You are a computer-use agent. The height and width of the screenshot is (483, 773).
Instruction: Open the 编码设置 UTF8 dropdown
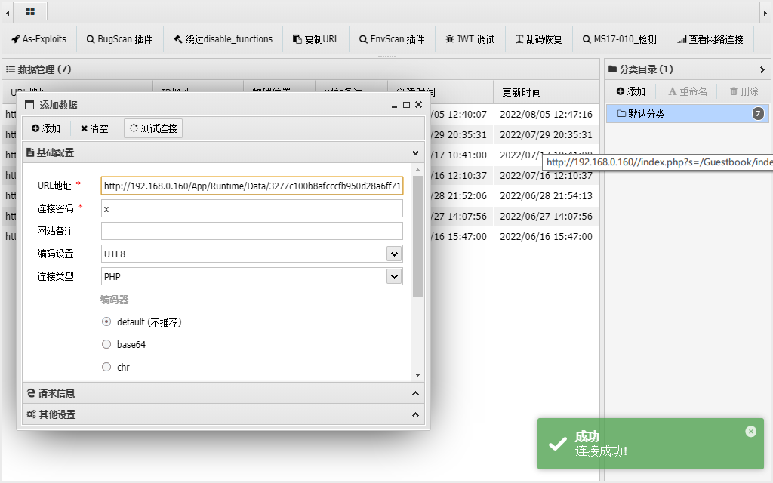pos(394,254)
